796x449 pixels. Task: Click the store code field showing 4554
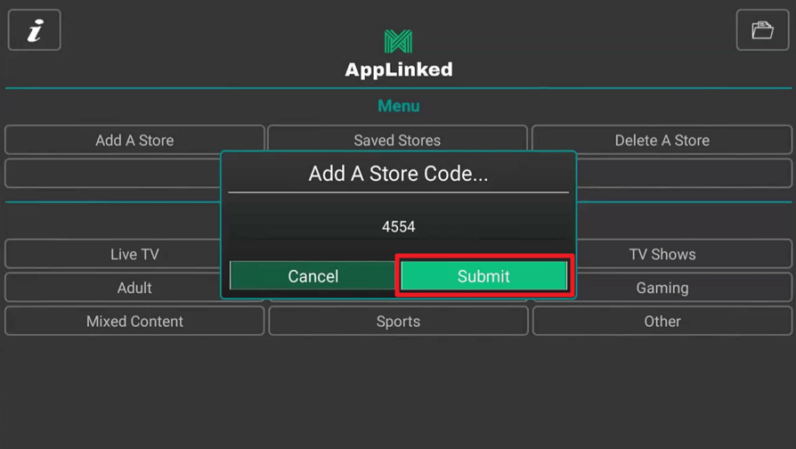pyautogui.click(x=399, y=226)
